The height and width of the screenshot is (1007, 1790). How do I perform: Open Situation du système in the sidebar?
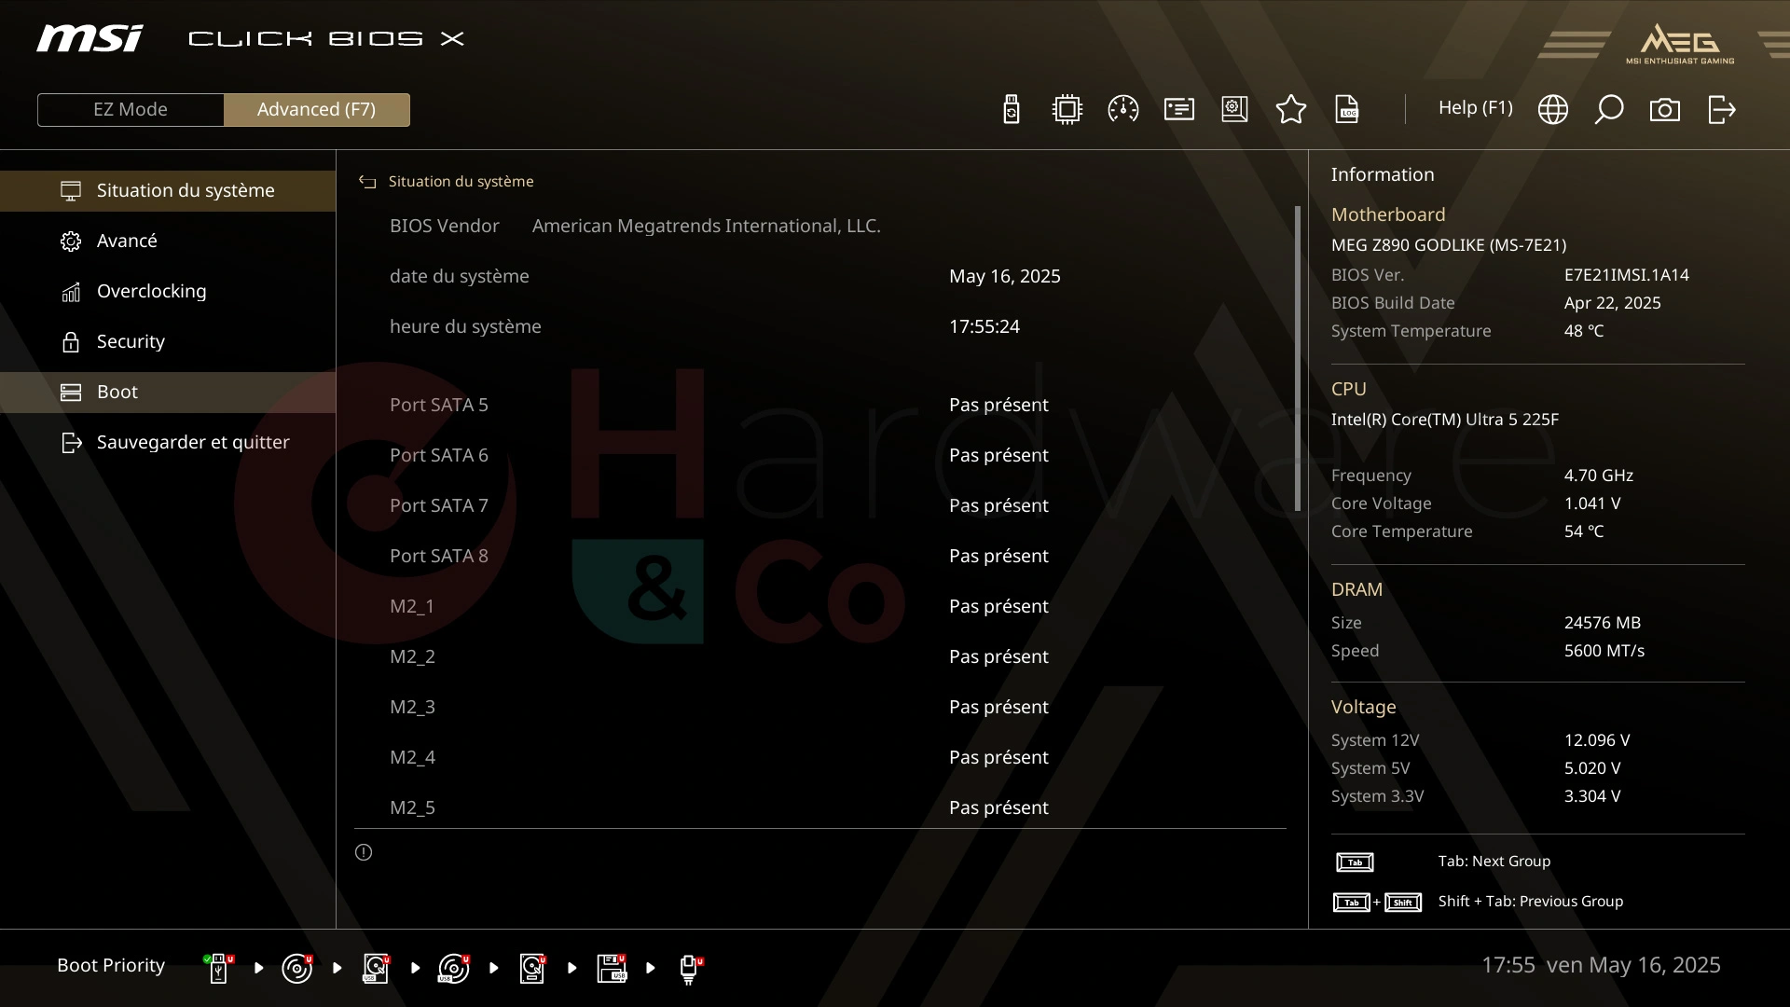click(x=168, y=190)
